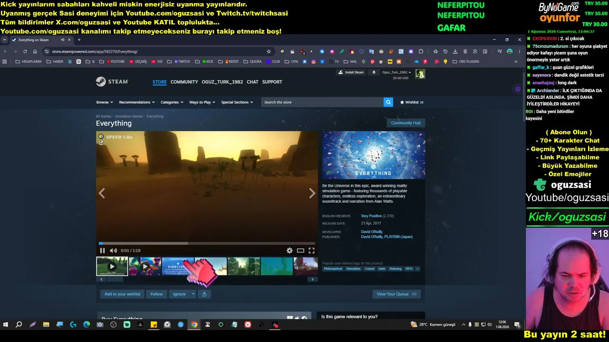Add Everything to your wishlist
The image size is (609, 342).
point(122,294)
